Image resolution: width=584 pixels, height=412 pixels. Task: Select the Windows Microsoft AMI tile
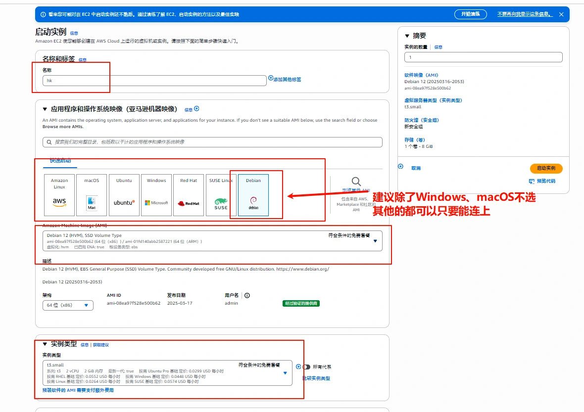pos(156,195)
